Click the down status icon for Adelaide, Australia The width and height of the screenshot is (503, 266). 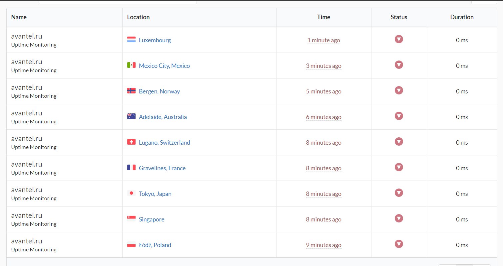click(399, 116)
